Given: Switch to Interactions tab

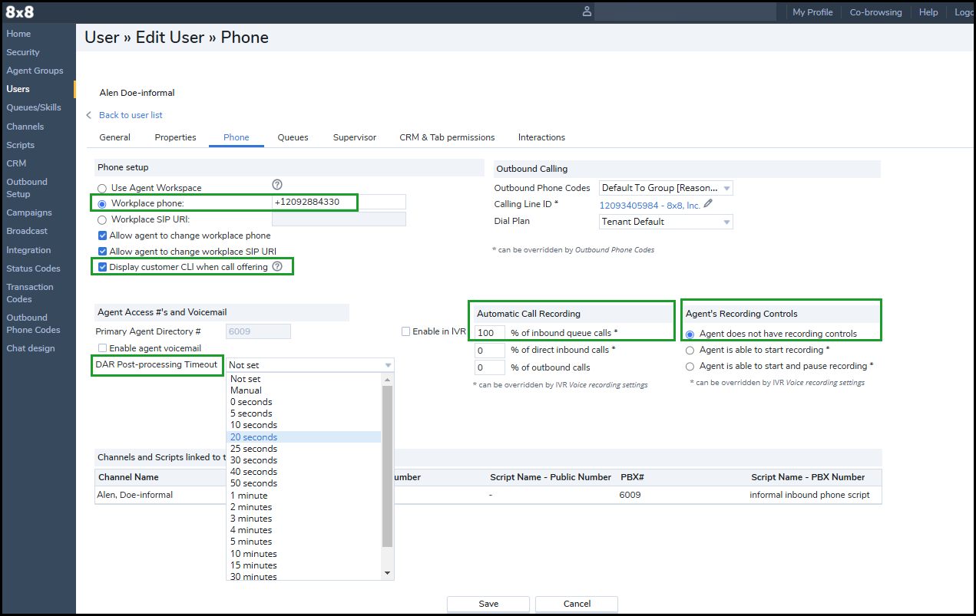Looking at the screenshot, I should pyautogui.click(x=541, y=137).
